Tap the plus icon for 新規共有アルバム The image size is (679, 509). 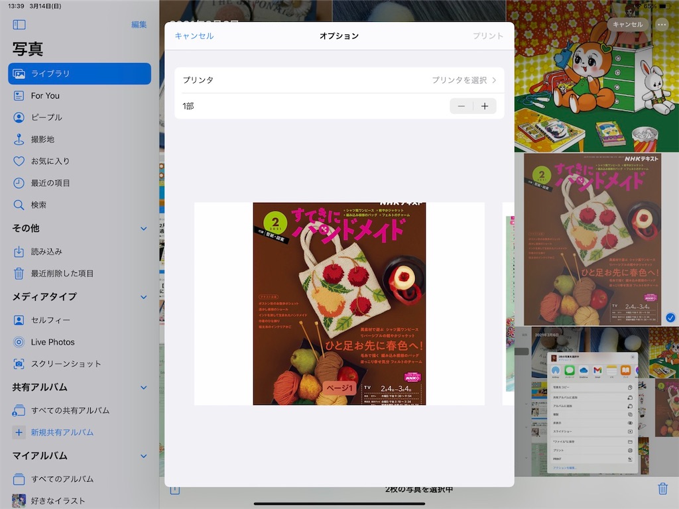tap(19, 432)
